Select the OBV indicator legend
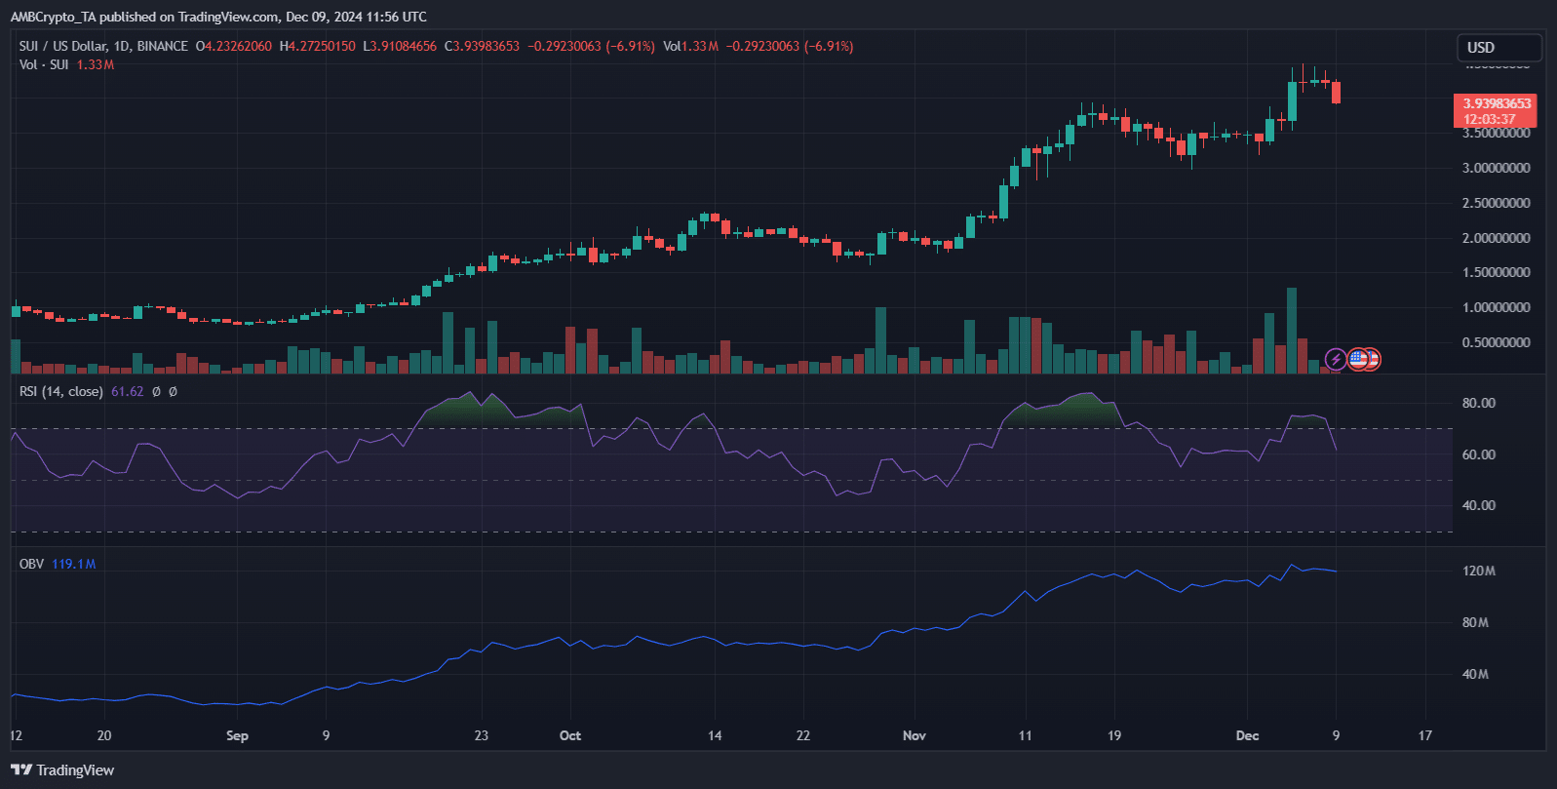Screen dimensions: 1557x789 31,564
